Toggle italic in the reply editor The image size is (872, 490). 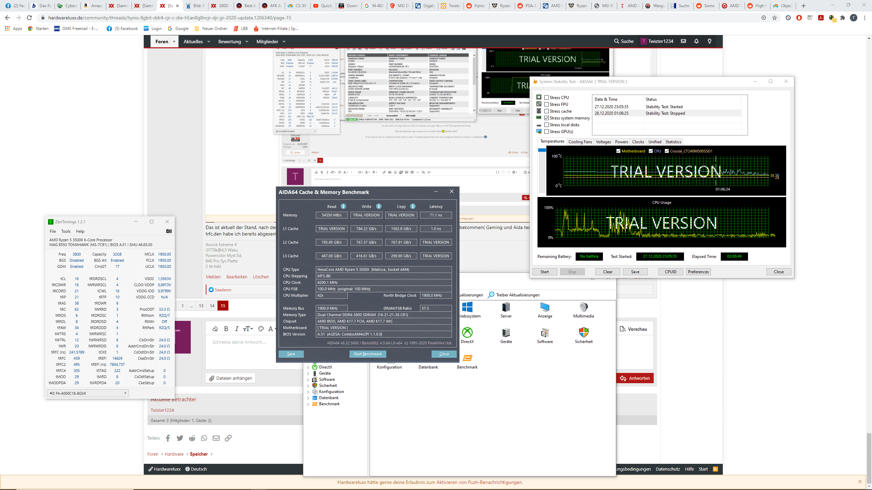(x=236, y=329)
